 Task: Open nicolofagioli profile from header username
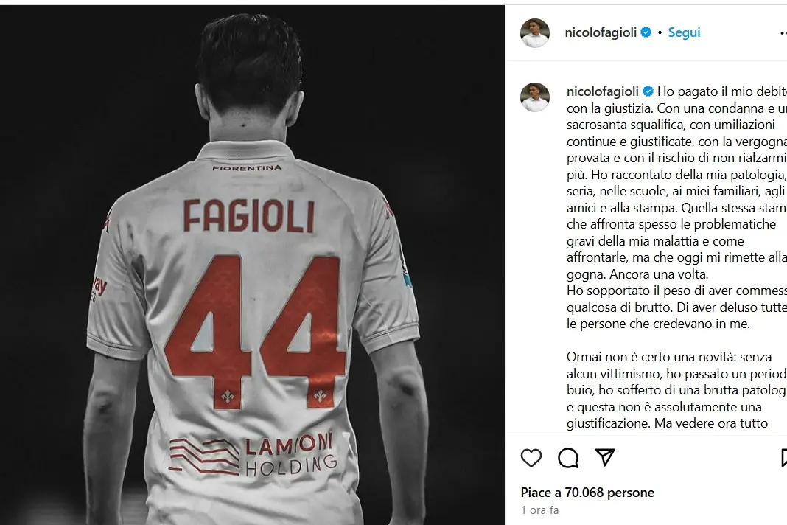pos(601,32)
